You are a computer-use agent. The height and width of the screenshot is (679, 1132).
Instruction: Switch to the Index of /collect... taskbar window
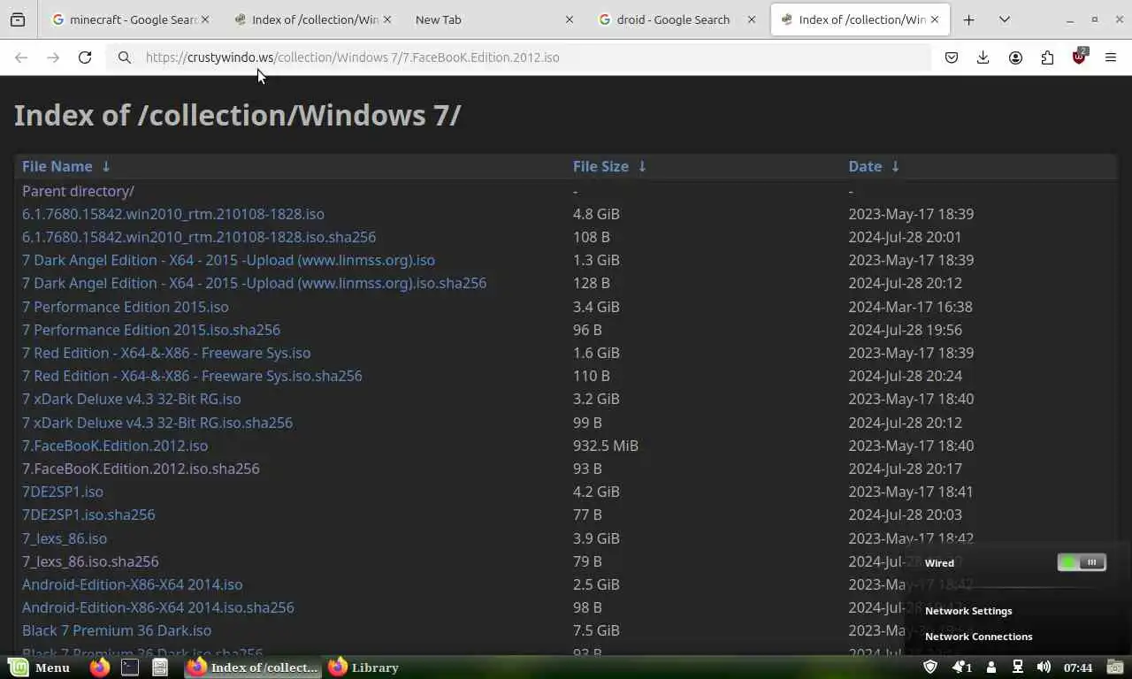(x=253, y=668)
